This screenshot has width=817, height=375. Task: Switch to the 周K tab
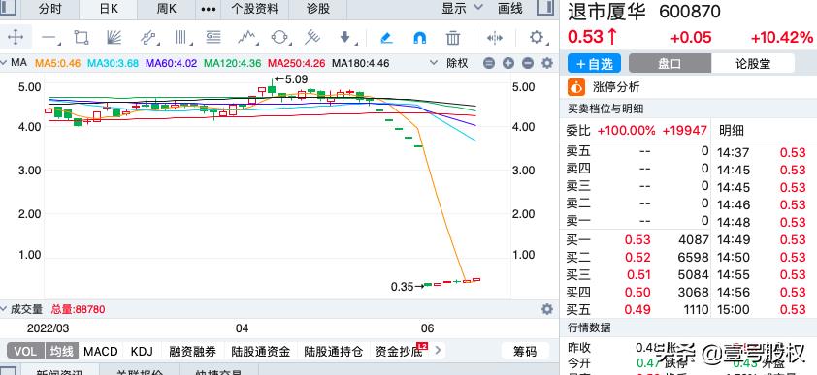[x=167, y=9]
